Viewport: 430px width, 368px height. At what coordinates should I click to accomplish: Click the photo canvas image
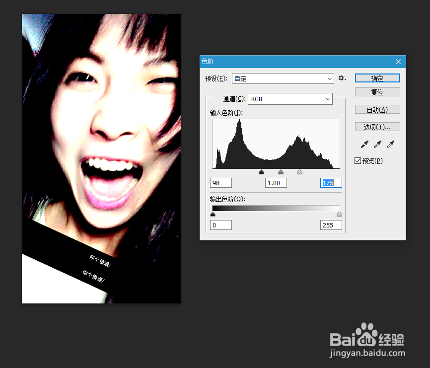[x=101, y=158]
